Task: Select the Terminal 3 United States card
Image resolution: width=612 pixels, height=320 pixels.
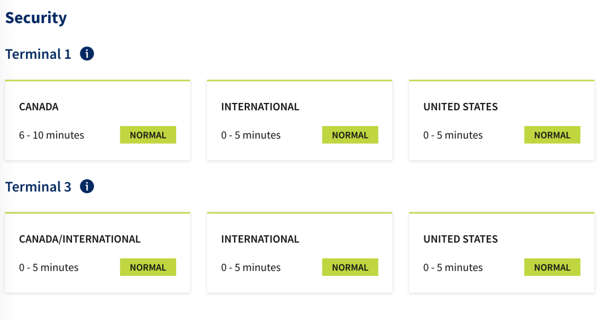Action: coord(501,252)
